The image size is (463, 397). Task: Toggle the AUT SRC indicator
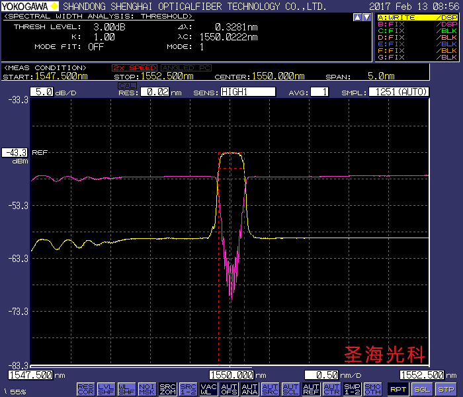tap(270, 389)
